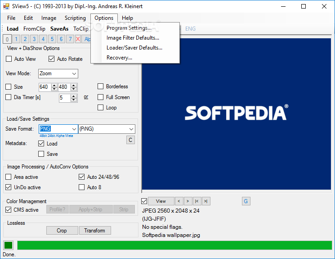Click the red X clear slot button

(x=78, y=39)
